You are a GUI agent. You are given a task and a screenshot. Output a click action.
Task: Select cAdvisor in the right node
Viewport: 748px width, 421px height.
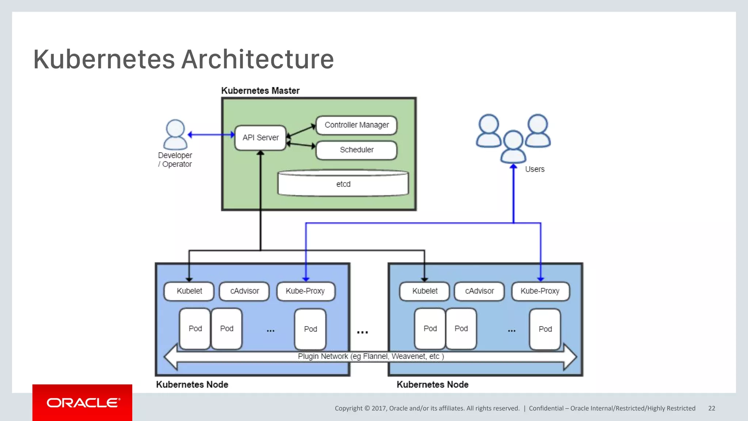[479, 291]
